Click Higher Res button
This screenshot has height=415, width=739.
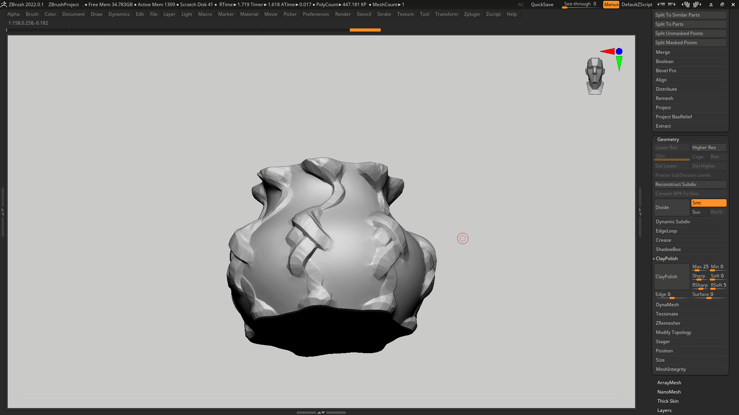(709, 148)
